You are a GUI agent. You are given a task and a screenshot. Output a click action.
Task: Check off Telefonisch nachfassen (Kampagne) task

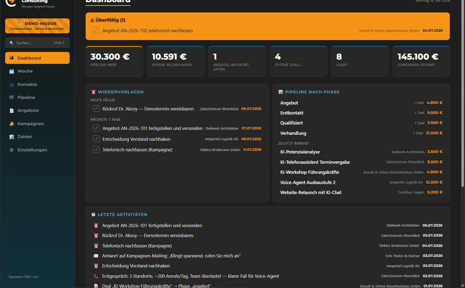click(96, 149)
